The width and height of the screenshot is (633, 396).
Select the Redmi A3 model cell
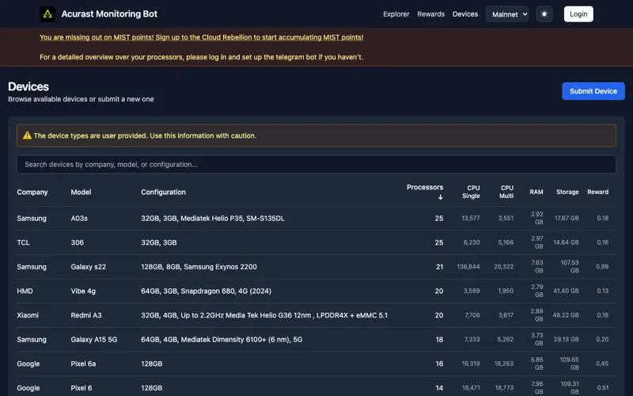(86, 315)
